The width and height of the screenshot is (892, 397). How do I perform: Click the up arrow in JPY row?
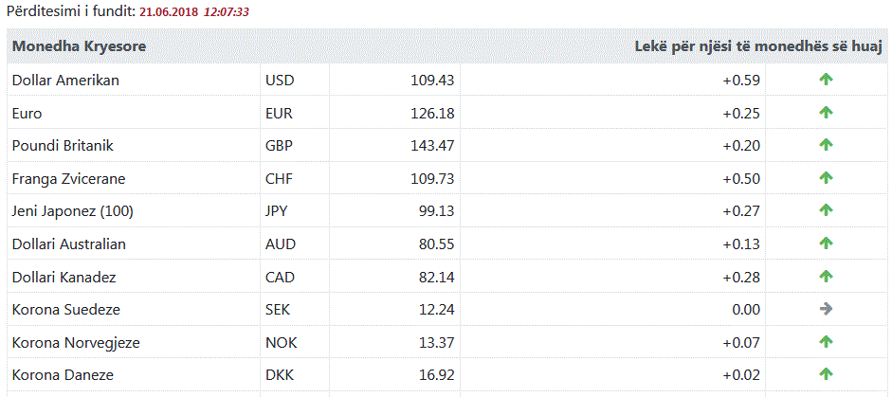pyautogui.click(x=826, y=210)
